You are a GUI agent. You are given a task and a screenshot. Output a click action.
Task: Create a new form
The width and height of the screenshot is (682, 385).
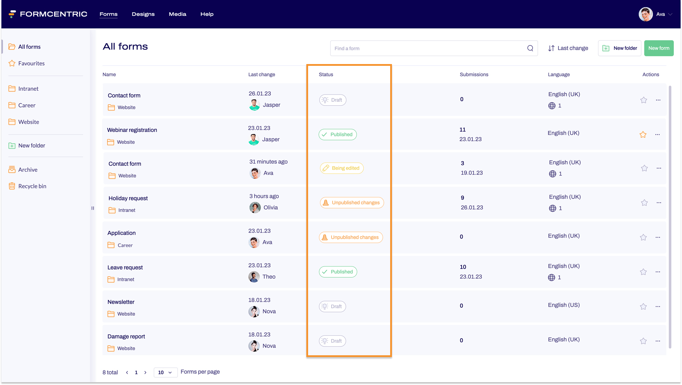click(x=658, y=48)
